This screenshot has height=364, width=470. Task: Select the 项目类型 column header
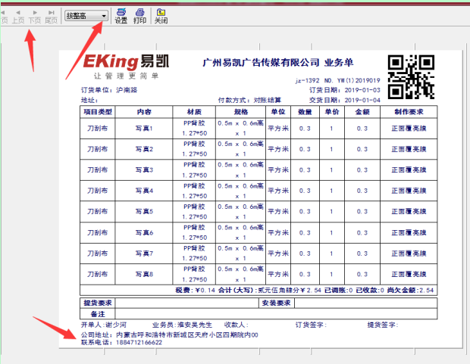click(x=99, y=111)
